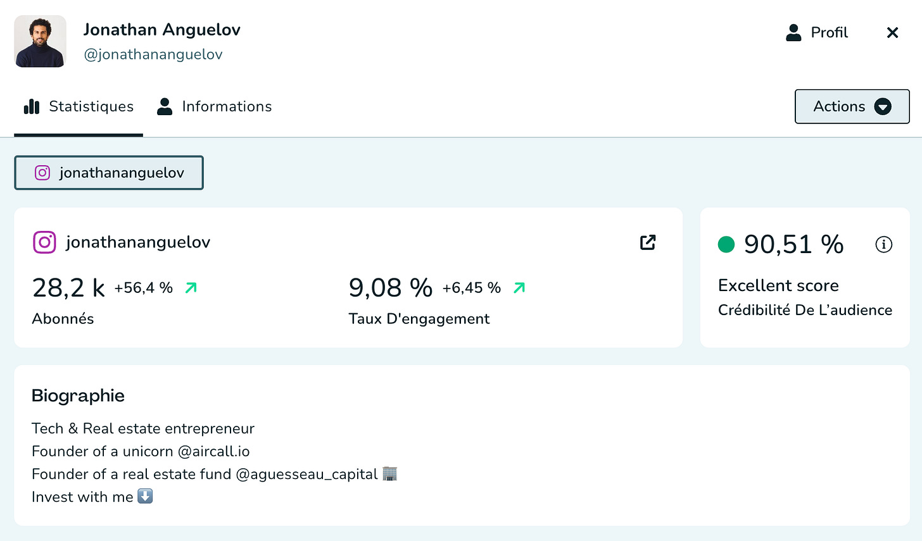Select the jonathananguelov Instagram account chip
This screenshot has height=541, width=922.
[109, 173]
